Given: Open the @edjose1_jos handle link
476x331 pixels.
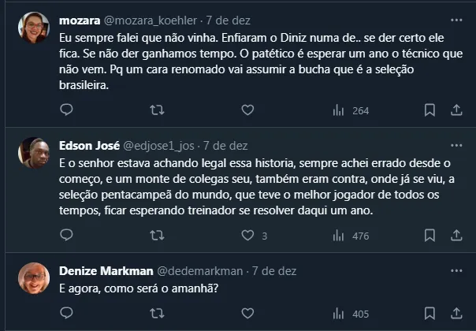Looking at the screenshot, I should tap(158, 146).
